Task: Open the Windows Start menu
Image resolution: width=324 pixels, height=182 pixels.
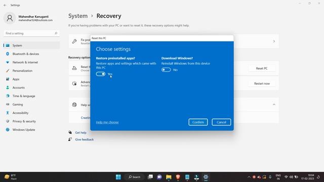Action: pos(118,177)
